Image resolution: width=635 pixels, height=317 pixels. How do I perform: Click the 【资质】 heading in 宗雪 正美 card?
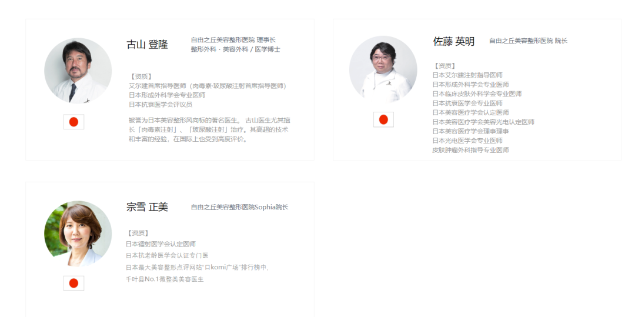pos(138,233)
